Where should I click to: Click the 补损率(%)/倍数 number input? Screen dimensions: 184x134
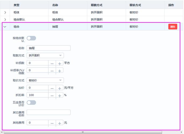(38, 70)
